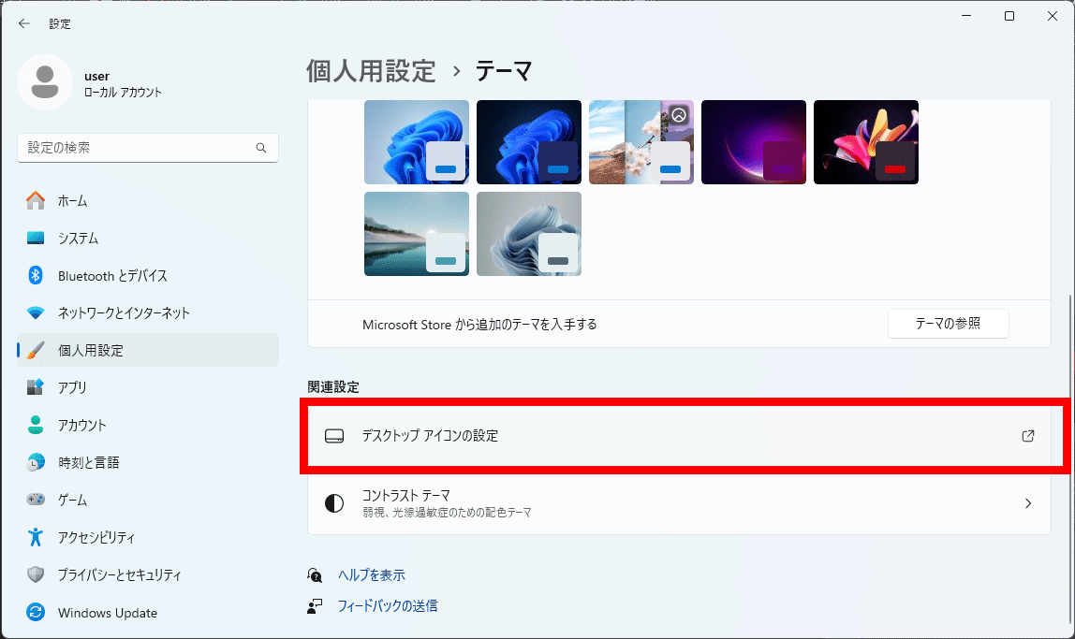The height and width of the screenshot is (639, 1075).
Task: Click the Accessibility figure icon
Action: 36,537
